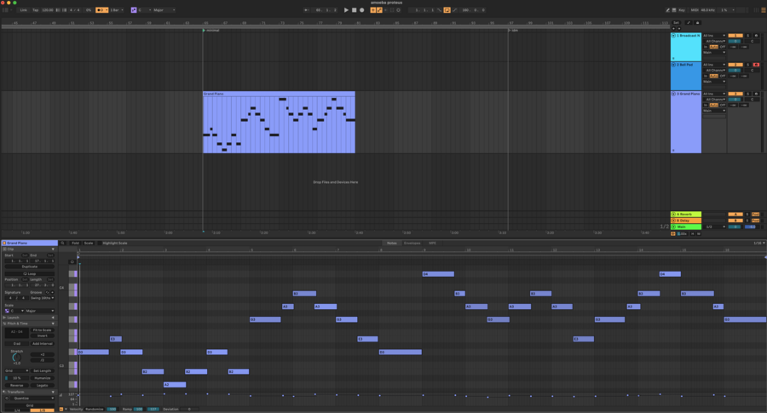This screenshot has height=413, width=767.
Task: Open the Major scale dropdown in control bar
Action: pos(163,10)
